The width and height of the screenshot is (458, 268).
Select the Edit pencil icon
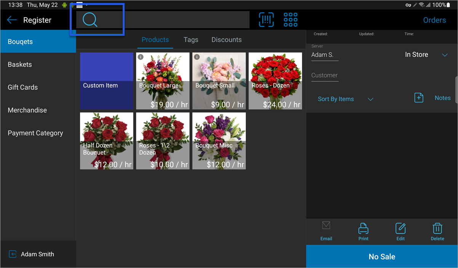coord(400,228)
